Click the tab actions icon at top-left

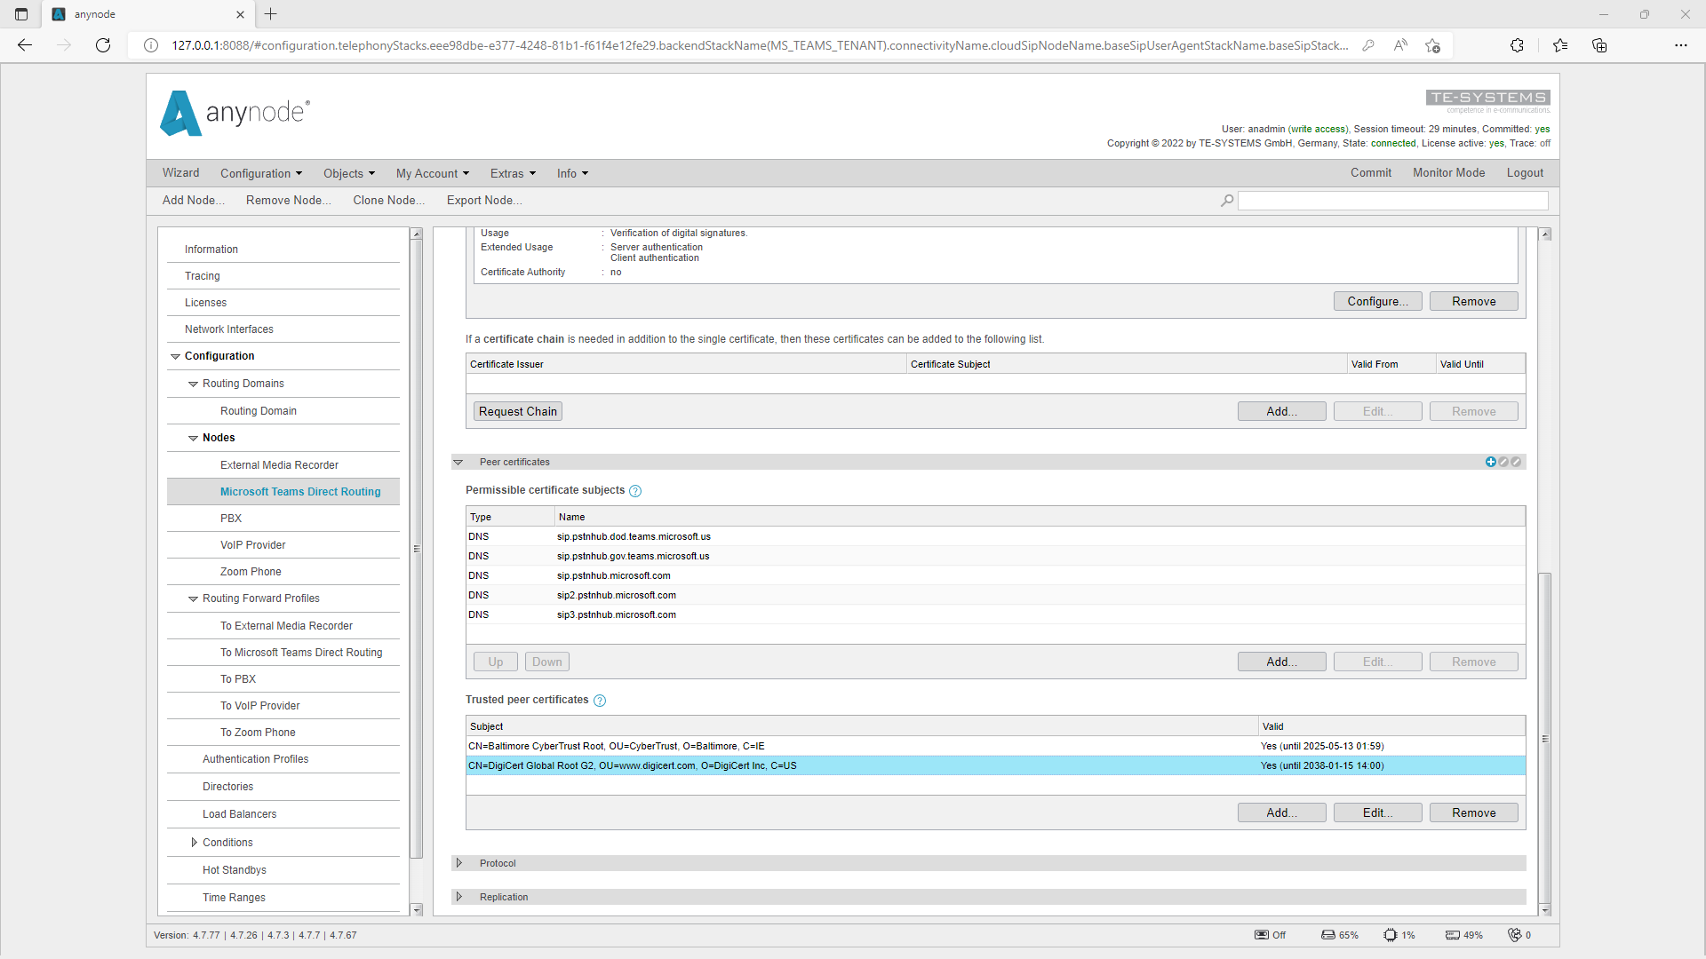click(x=21, y=14)
